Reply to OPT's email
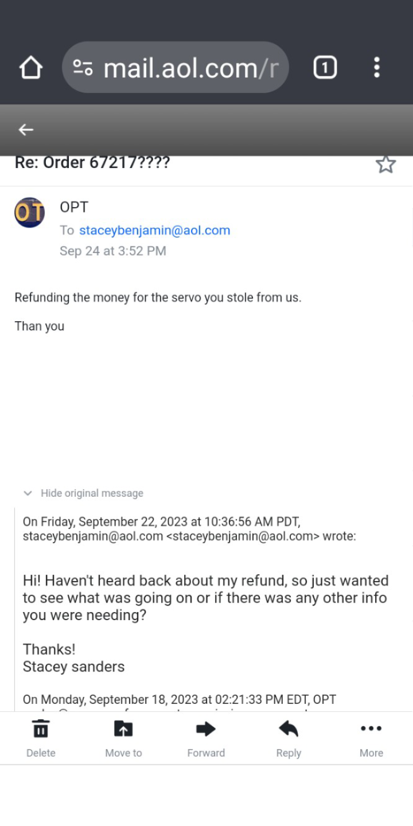Viewport: 413px width, 826px height. pyautogui.click(x=289, y=739)
